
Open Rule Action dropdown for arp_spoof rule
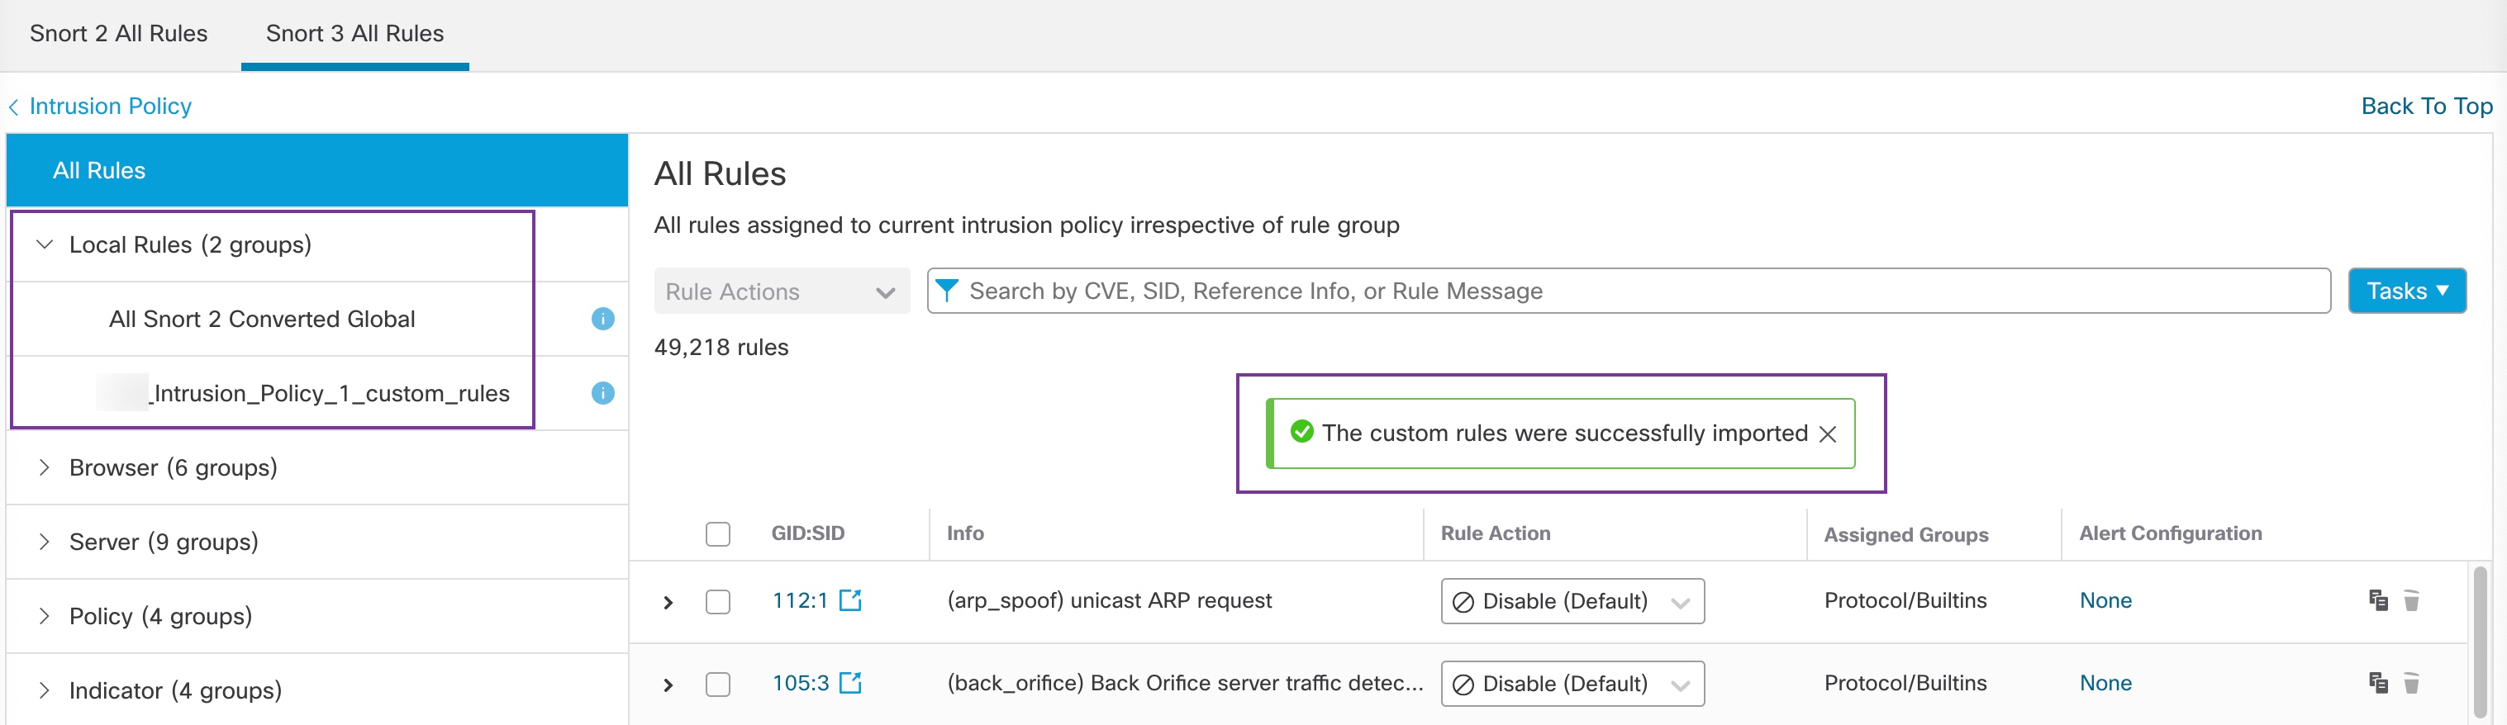1572,601
